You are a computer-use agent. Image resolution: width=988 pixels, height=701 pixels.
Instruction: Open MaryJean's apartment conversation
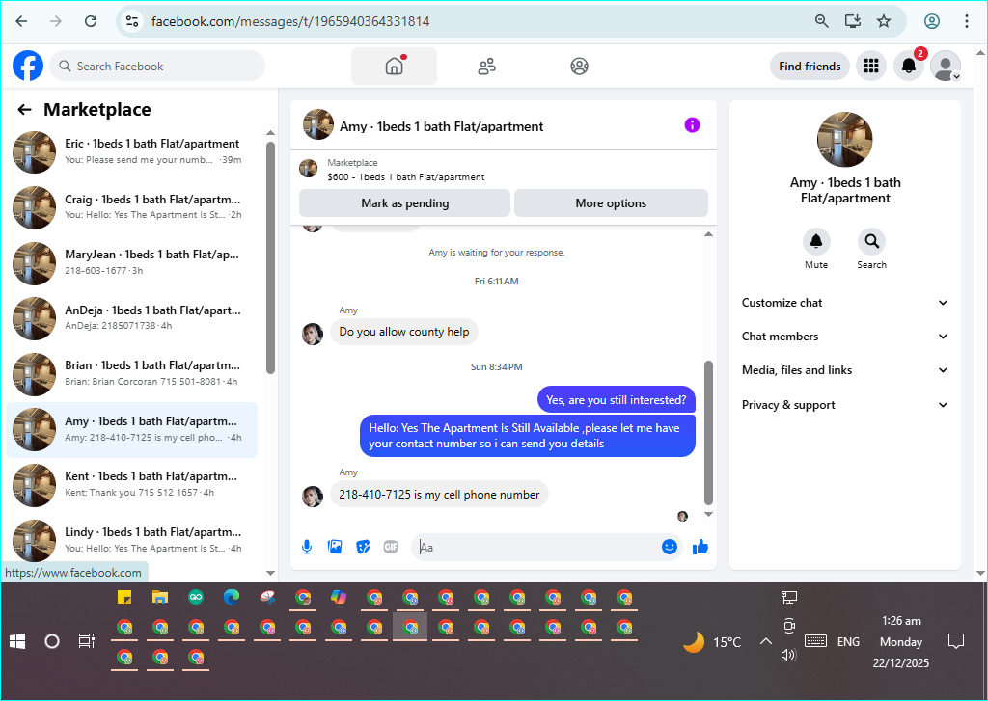point(132,262)
